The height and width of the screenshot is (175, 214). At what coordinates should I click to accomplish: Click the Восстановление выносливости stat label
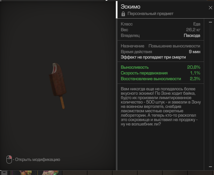151,79
